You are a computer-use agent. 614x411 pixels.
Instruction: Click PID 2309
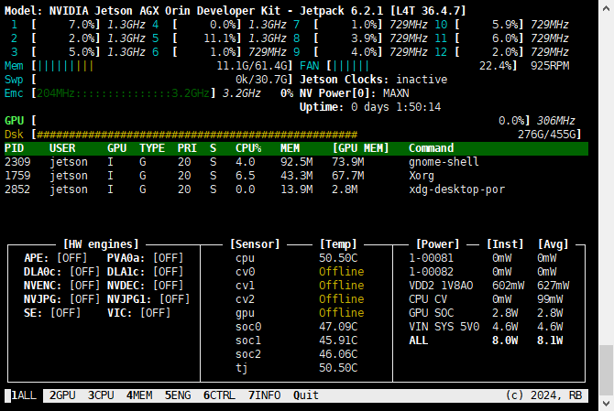17,162
